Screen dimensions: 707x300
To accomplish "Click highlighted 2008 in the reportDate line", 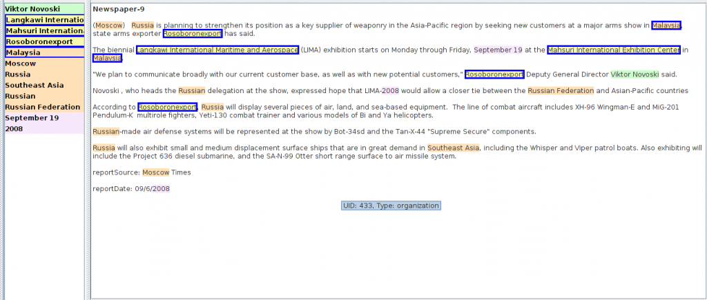I will (161, 189).
